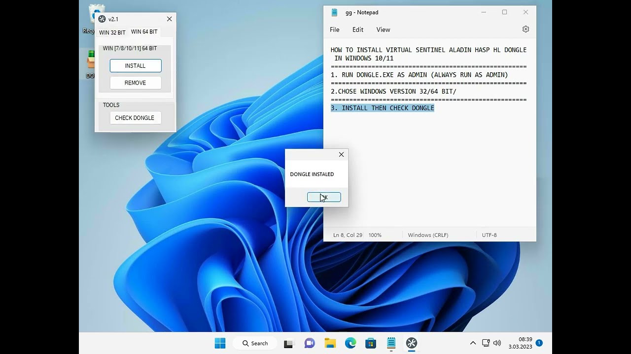Screen dimensions: 631x354
Task: Click the CHECK DONGLE button
Action: 136,118
